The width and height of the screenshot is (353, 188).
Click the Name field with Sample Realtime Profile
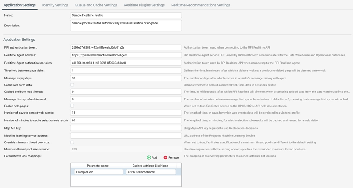126,15
